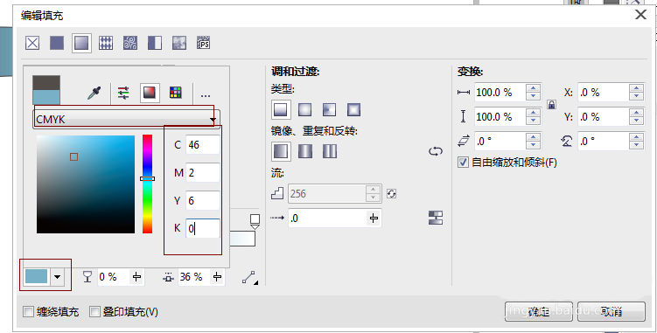The image size is (657, 333).
Task: Click the skew angle field
Action: 500,142
